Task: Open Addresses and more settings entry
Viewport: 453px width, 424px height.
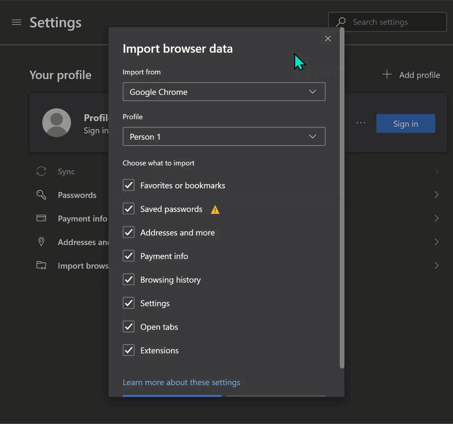Action: [83, 242]
